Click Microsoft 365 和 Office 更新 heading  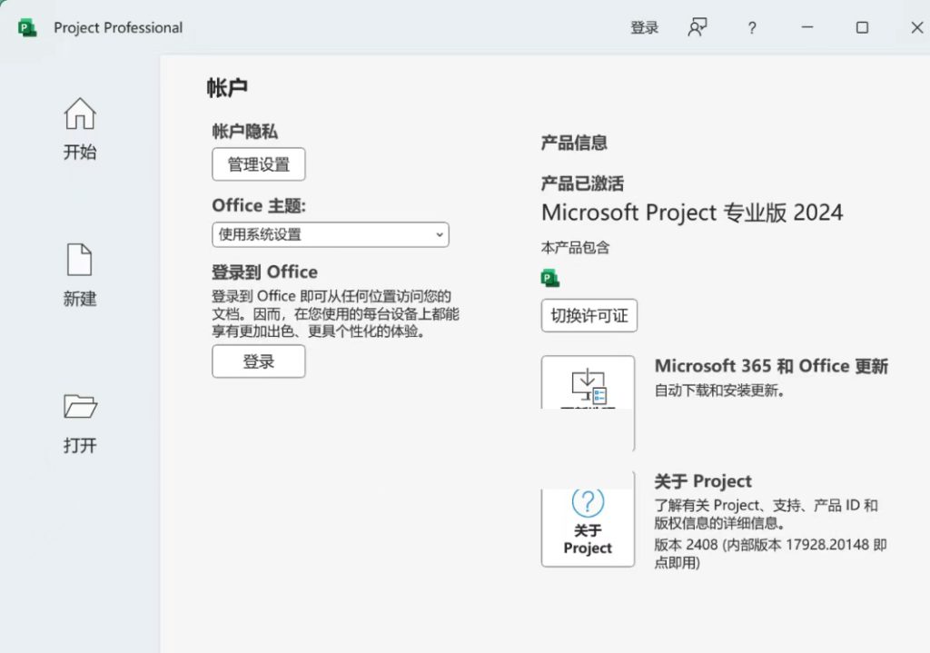point(771,366)
